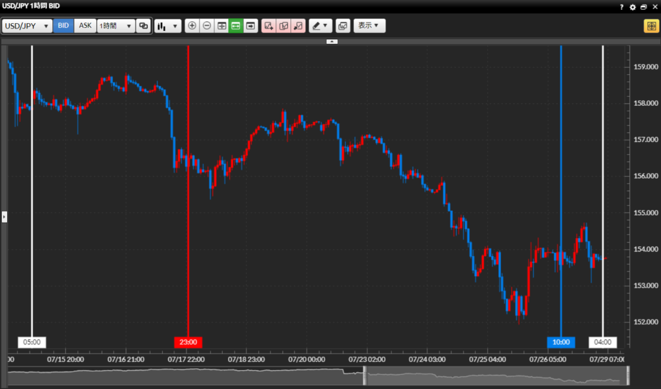The image size is (661, 389).
Task: Click the chart sync/link icon next to timeframe
Action: click(143, 26)
